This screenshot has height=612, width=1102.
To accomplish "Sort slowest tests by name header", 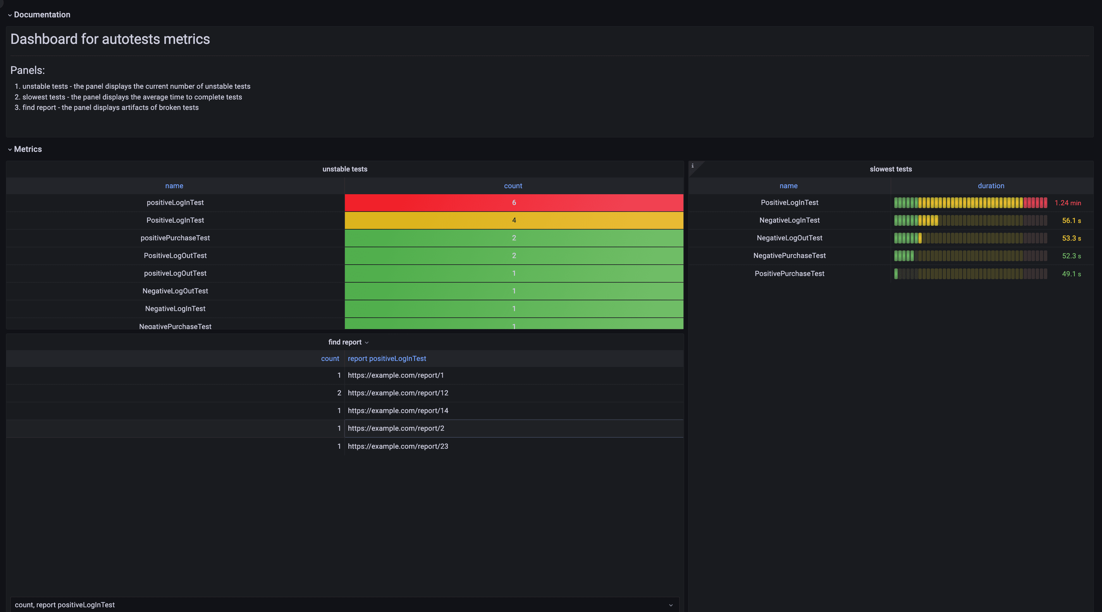I will click(788, 186).
